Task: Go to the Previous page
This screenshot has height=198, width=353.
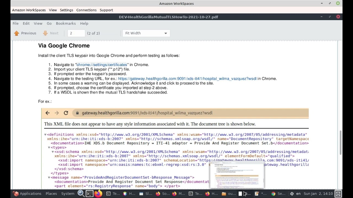Action: pos(25,33)
